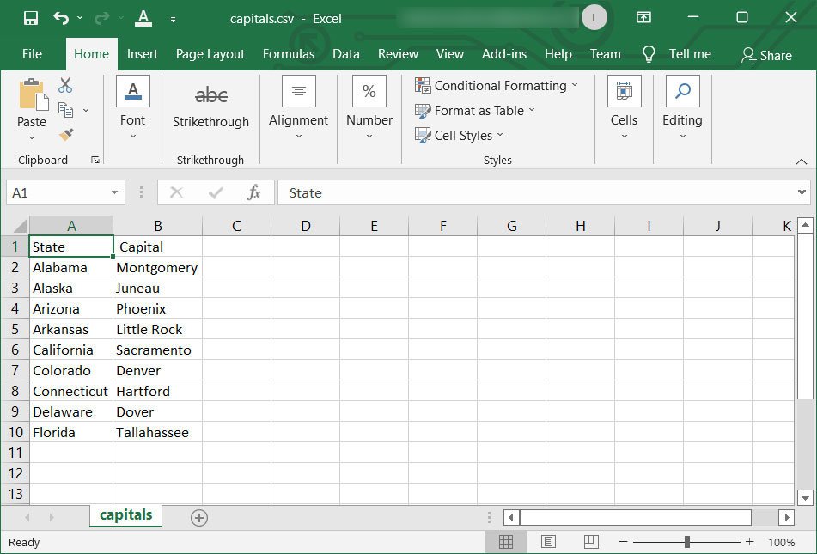
Task: Open Conditional Formatting menu
Action: [x=497, y=85]
